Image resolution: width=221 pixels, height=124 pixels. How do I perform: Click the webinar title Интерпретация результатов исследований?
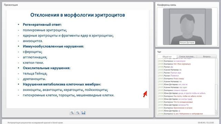[35, 123]
